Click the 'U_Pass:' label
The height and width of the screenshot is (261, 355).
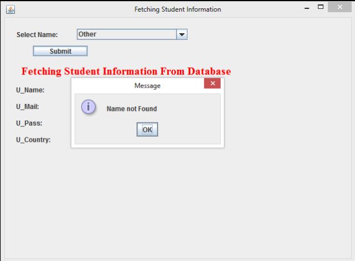(x=29, y=123)
